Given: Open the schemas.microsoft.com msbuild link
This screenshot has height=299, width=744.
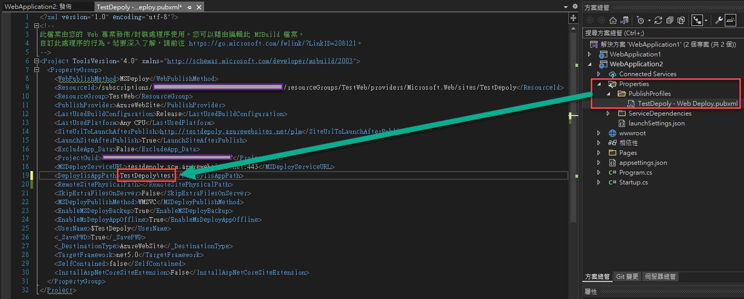Looking at the screenshot, I should click(x=260, y=61).
